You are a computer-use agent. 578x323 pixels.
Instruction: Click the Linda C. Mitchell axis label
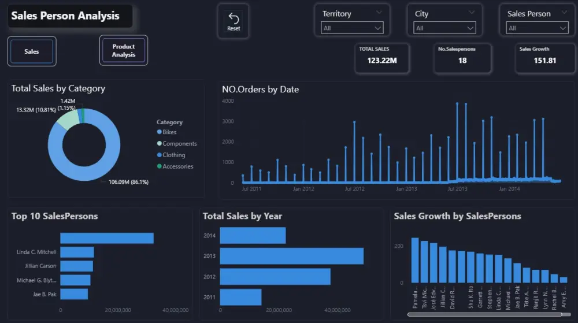[36, 253]
